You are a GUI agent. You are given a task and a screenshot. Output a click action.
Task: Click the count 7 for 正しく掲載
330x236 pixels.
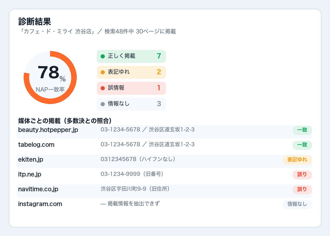(x=159, y=56)
